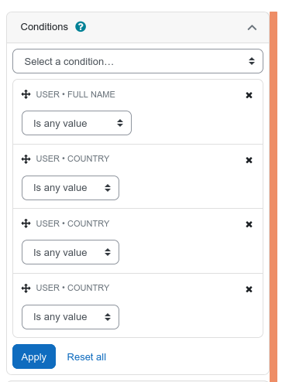This screenshot has width=282, height=382.
Task: Remove the User Full name condition
Action: point(249,95)
